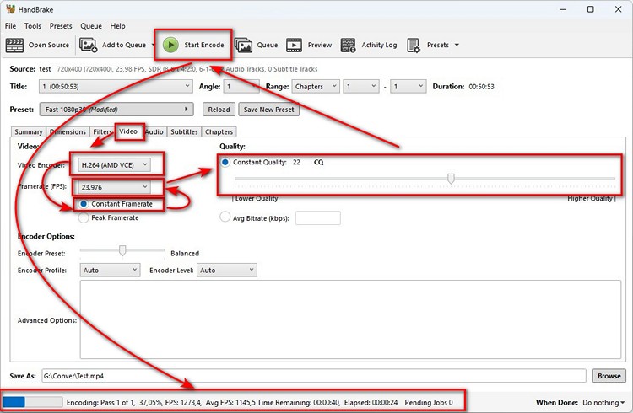Open the File menu
This screenshot has width=633, height=413.
pos(10,26)
